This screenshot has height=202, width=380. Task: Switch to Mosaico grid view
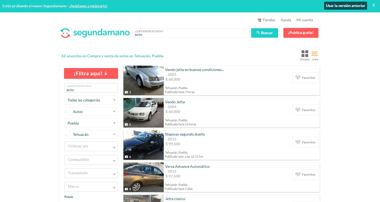305,54
